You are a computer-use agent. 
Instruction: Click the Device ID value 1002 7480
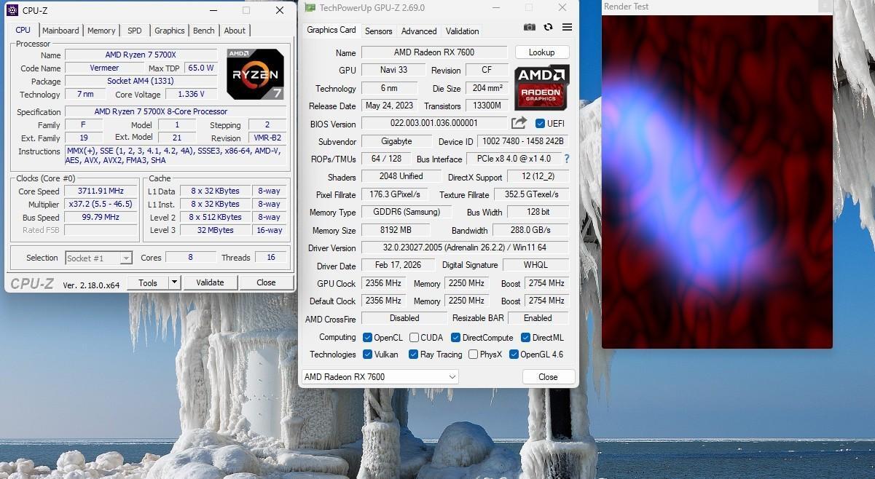[x=522, y=141]
